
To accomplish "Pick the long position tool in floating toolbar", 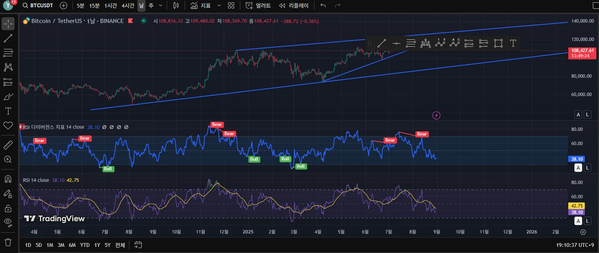I will tap(469, 43).
